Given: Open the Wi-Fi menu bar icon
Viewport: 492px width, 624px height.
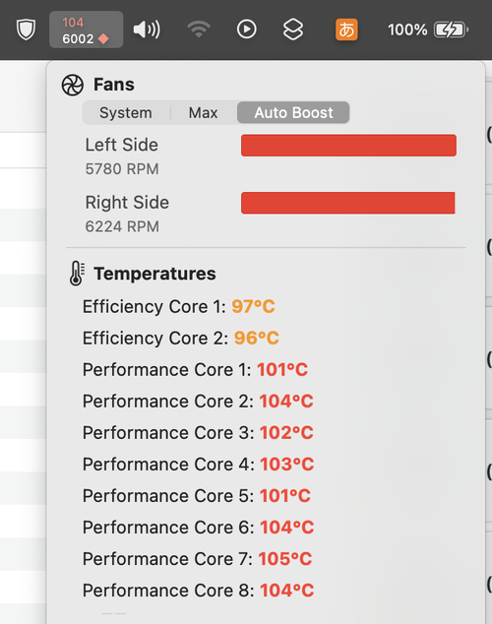Looking at the screenshot, I should pyautogui.click(x=199, y=30).
